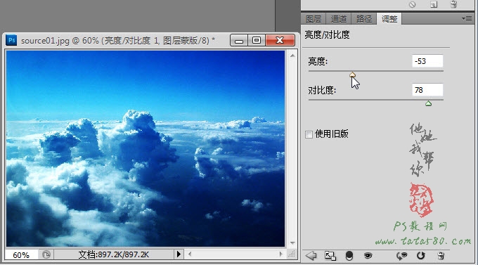Click the new layer icon at top of panel
The width and height of the screenshot is (478, 265).
(x=434, y=4)
